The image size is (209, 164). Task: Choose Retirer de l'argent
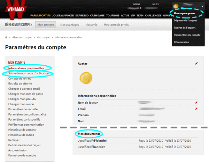185,28
